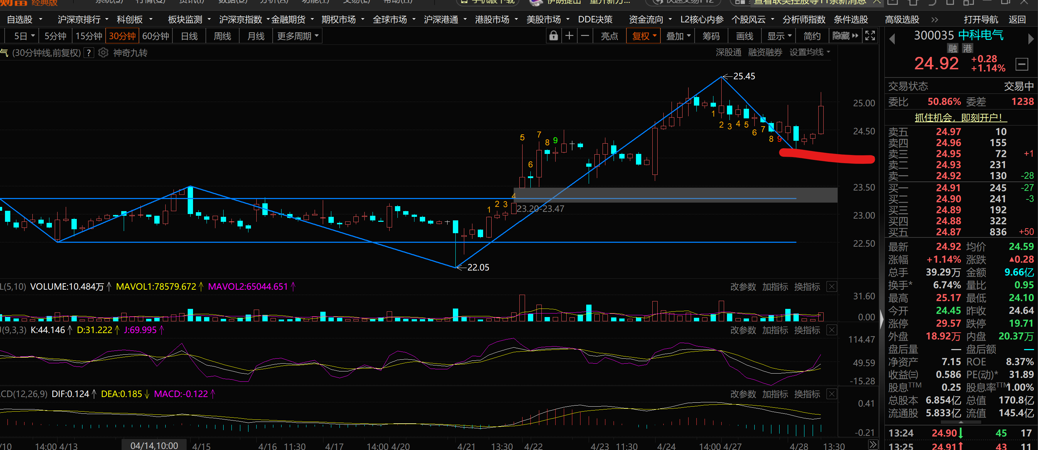Open the 复权 dropdown

click(643, 36)
